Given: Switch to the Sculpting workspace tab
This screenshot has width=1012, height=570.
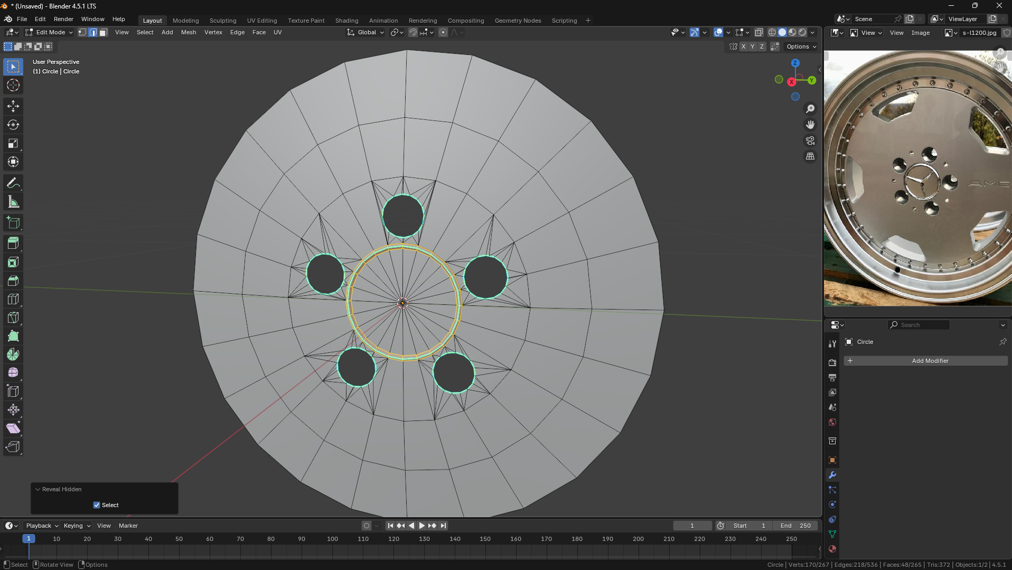Looking at the screenshot, I should pos(222,21).
